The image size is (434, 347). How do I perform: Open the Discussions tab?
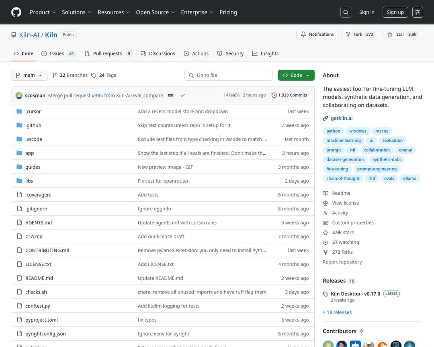[x=158, y=53]
